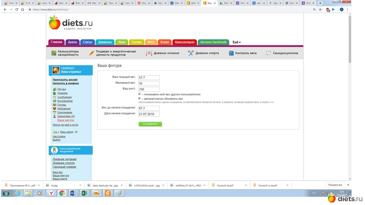Click the Vasilinka57 profile avatar
This screenshot has height=205, width=365.
tap(56, 70)
